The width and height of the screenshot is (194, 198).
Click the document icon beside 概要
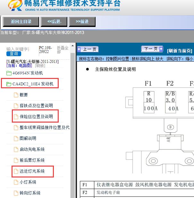[16, 95]
